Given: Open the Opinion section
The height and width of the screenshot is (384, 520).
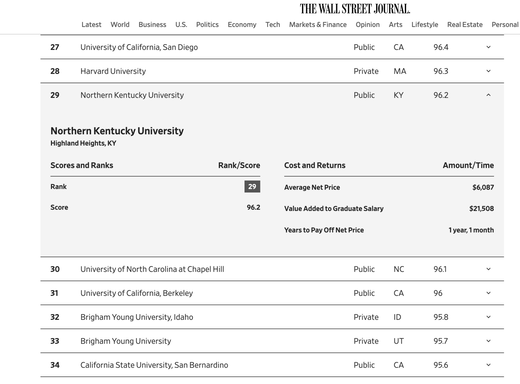Looking at the screenshot, I should tap(367, 25).
